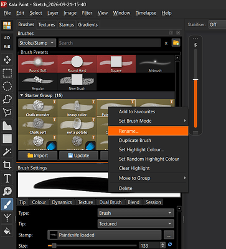Select the curved shape tool
The image size is (226, 249).
point(7,126)
